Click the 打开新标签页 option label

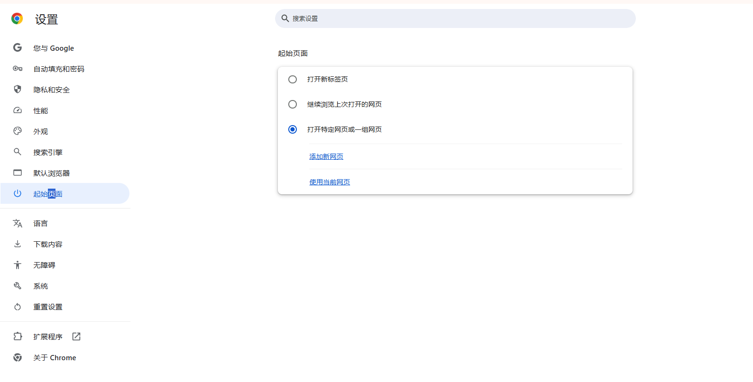coord(328,79)
